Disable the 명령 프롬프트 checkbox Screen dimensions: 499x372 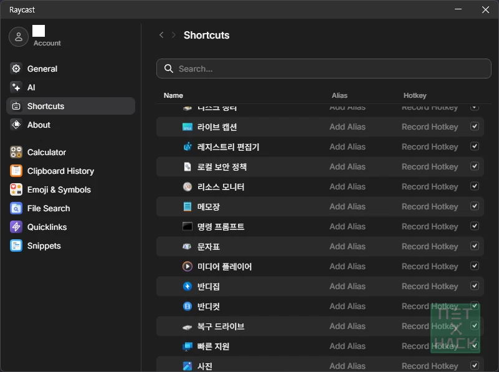475,226
